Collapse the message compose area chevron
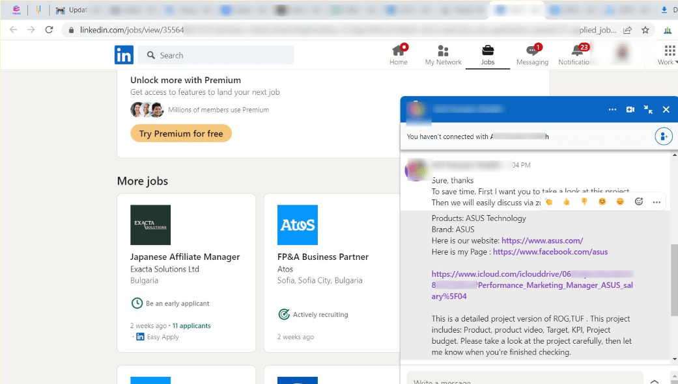Screen dimensions: 678x384 click(x=655, y=383)
